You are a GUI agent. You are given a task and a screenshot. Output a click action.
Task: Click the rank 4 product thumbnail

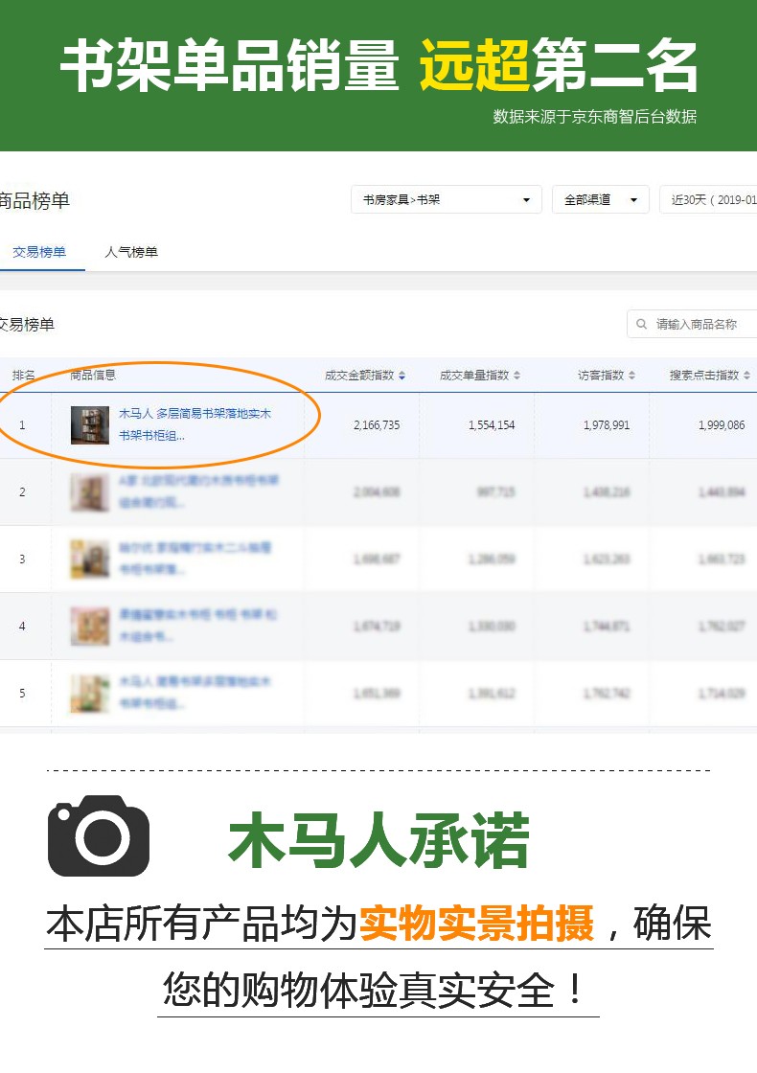[x=90, y=627]
